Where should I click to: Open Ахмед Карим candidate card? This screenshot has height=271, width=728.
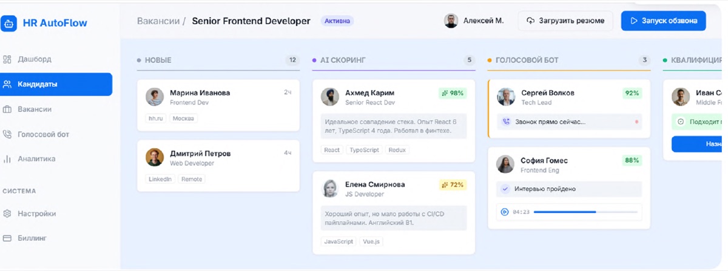393,121
